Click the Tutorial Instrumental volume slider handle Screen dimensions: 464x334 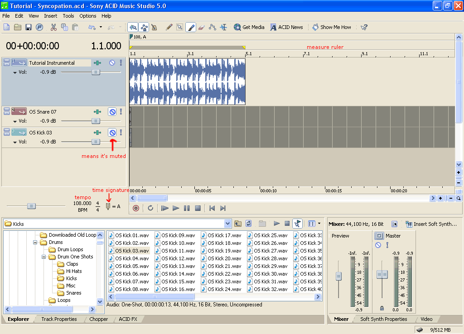(x=96, y=72)
